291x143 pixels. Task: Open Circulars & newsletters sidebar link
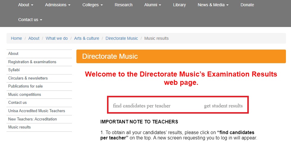(28, 78)
